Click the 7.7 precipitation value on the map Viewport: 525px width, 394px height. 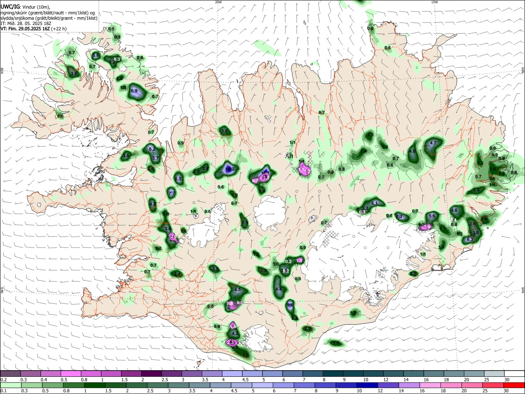[x=172, y=193]
